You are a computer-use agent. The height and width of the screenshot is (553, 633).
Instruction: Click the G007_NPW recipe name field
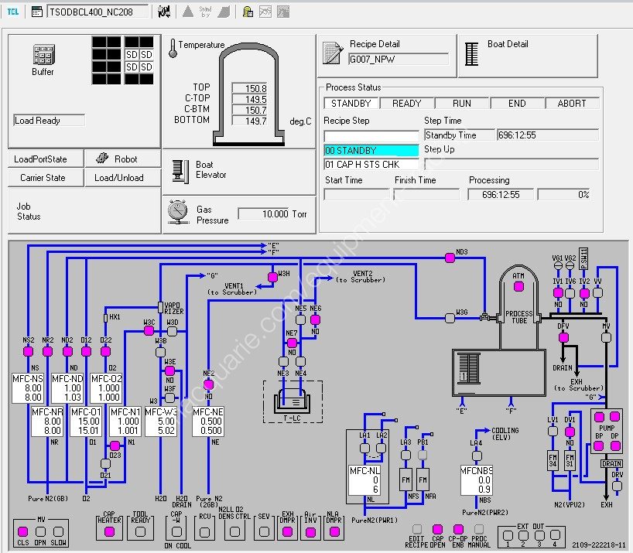[399, 60]
